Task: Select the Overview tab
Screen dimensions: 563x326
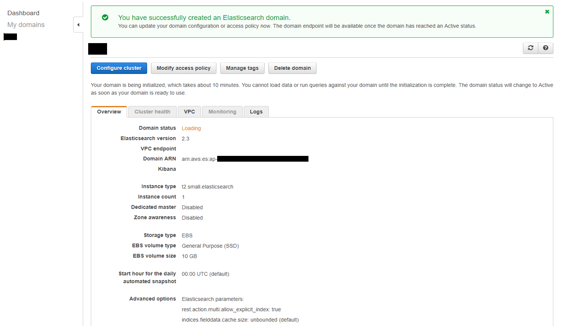Action: click(x=109, y=112)
